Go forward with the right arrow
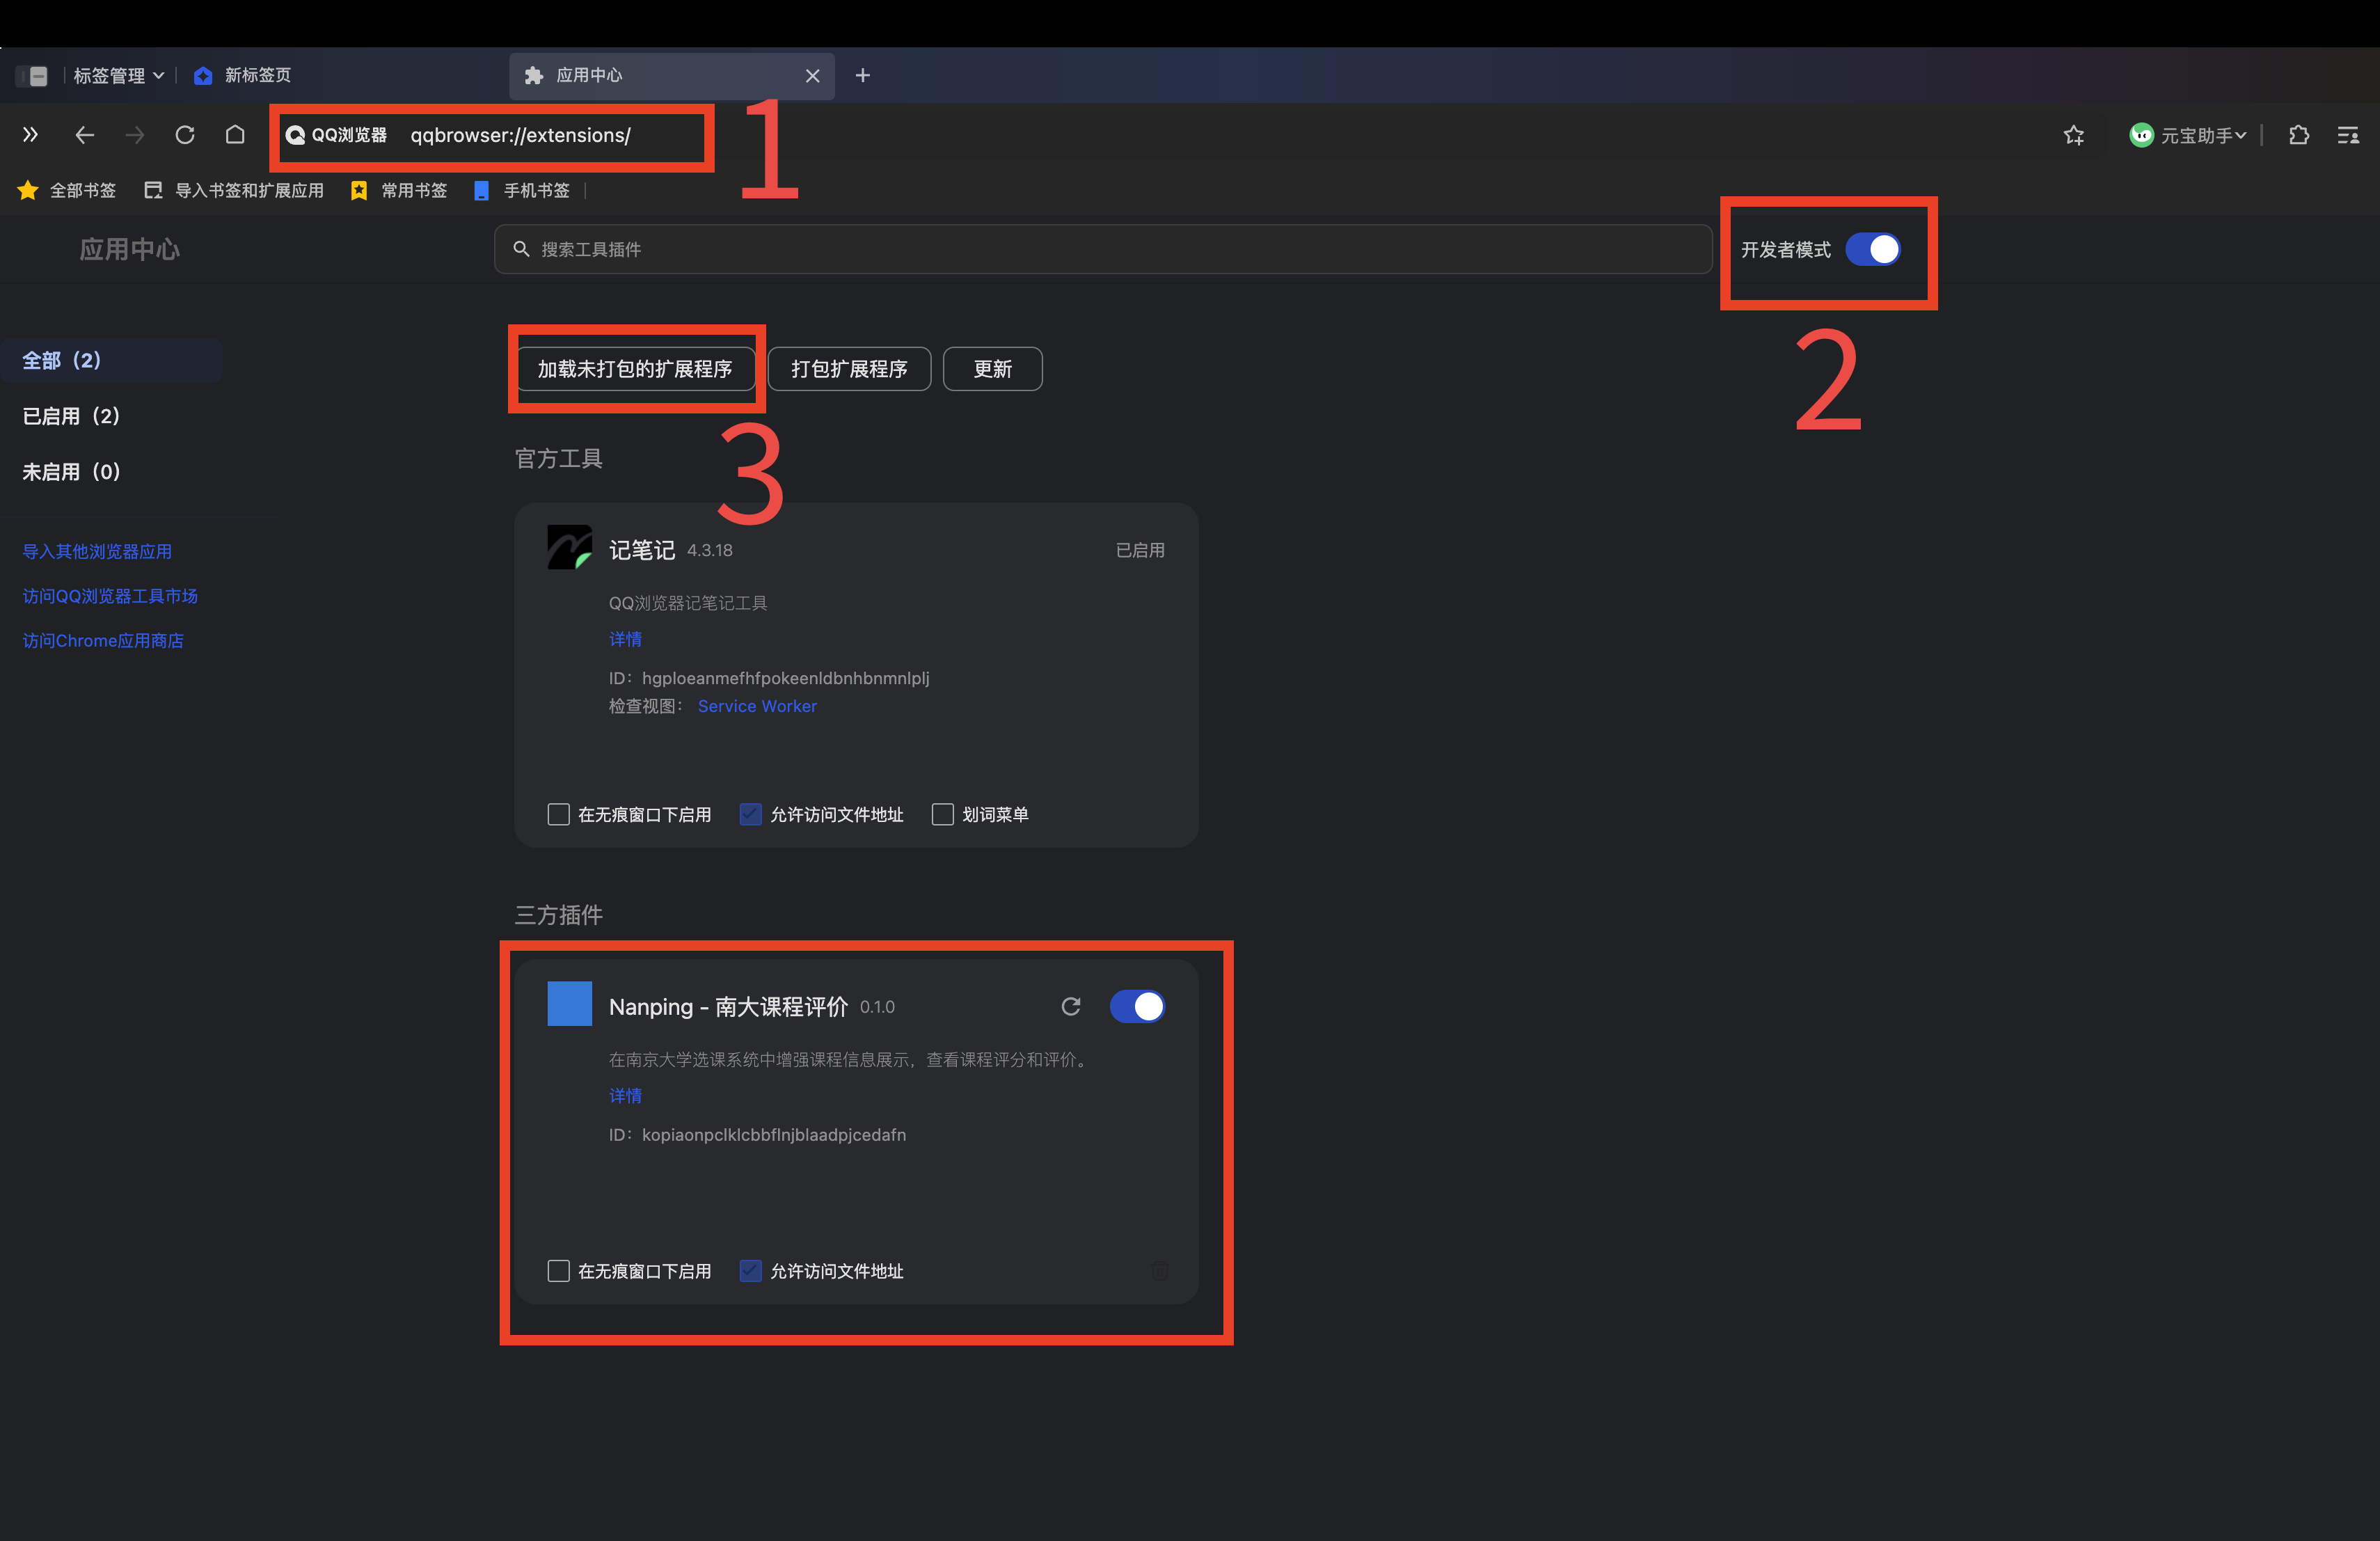The image size is (2380, 1541). point(135,135)
